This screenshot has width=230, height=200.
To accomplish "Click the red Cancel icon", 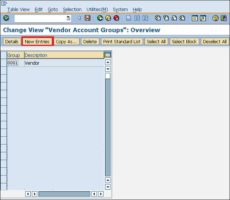I will tap(116, 18).
